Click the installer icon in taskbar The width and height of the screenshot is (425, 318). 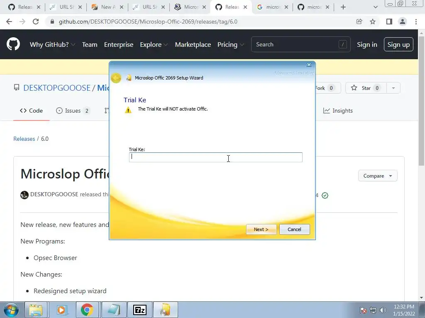[165, 310]
